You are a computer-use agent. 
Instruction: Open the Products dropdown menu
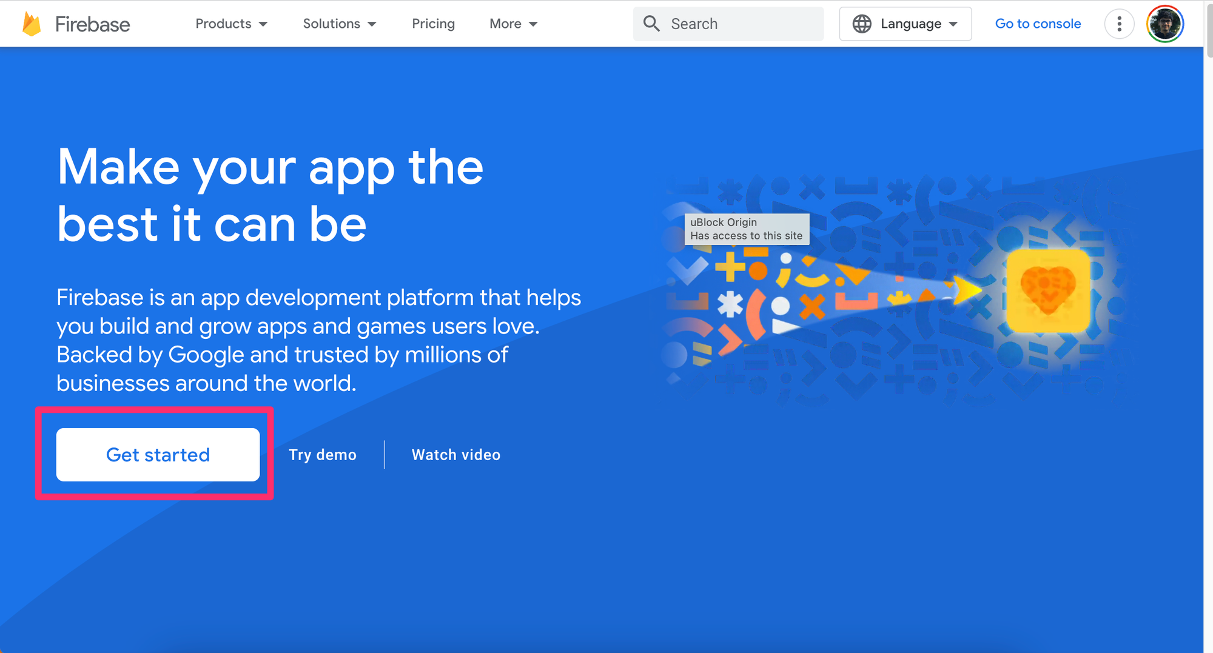231,24
